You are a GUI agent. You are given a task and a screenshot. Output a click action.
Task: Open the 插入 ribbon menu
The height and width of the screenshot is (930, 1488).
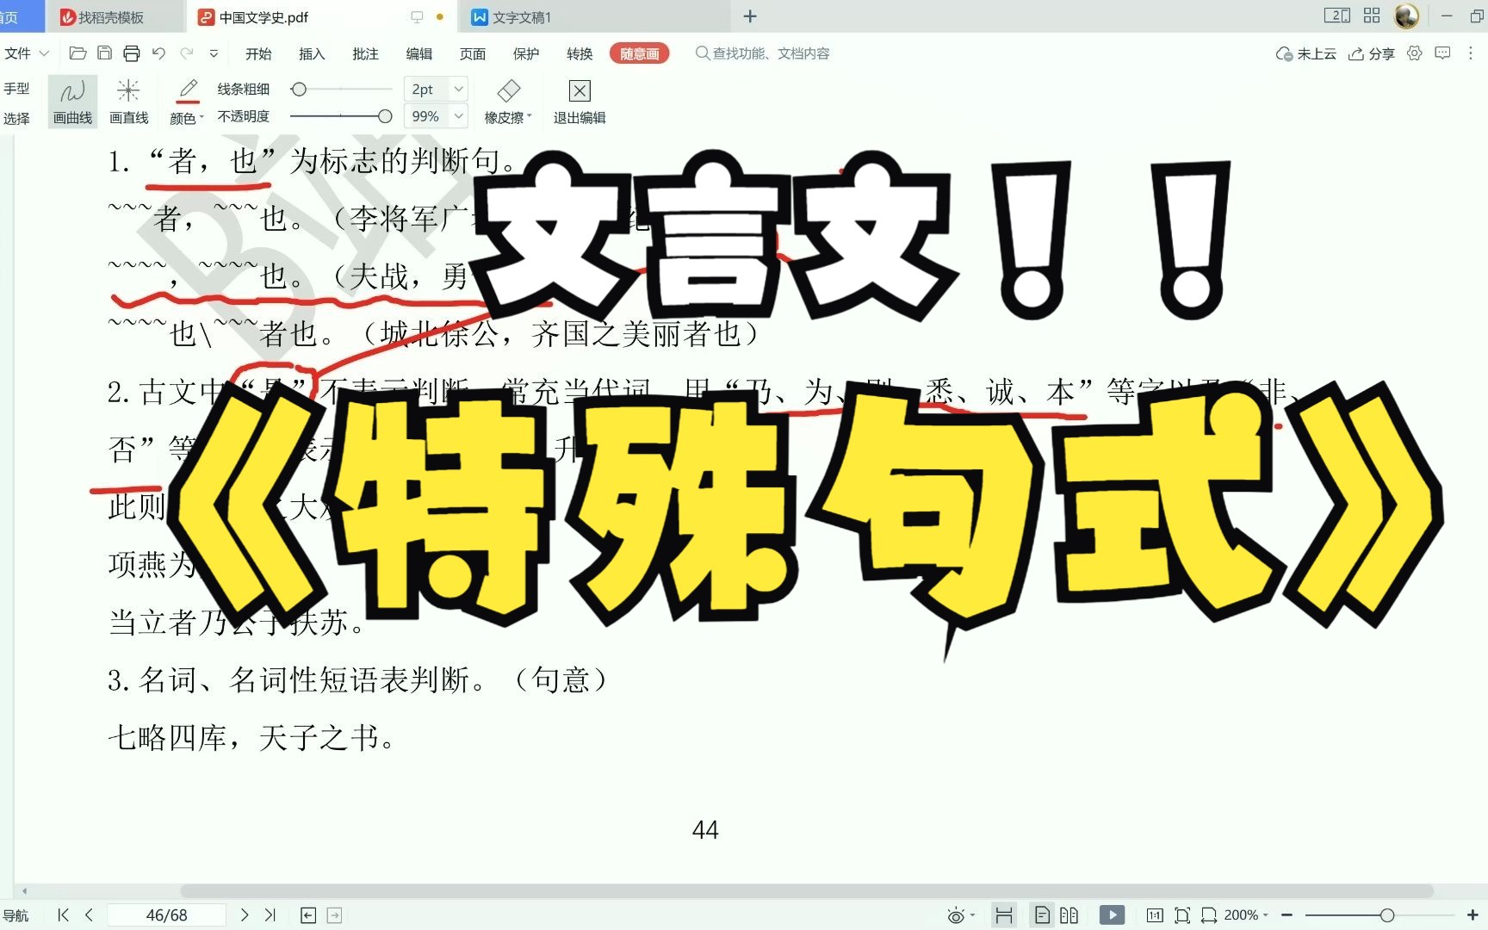point(311,53)
